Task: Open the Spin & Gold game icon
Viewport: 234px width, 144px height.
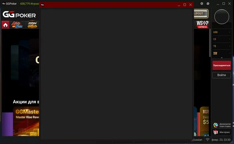Action: point(32,25)
